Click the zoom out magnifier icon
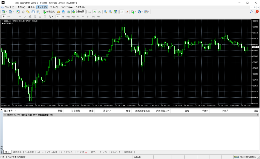 click(110, 12)
